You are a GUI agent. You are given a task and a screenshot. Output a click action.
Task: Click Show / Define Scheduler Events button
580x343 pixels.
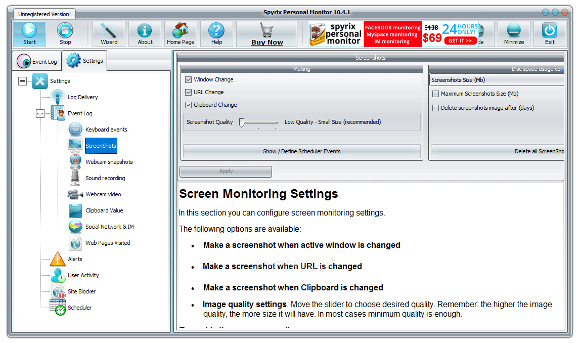click(301, 151)
